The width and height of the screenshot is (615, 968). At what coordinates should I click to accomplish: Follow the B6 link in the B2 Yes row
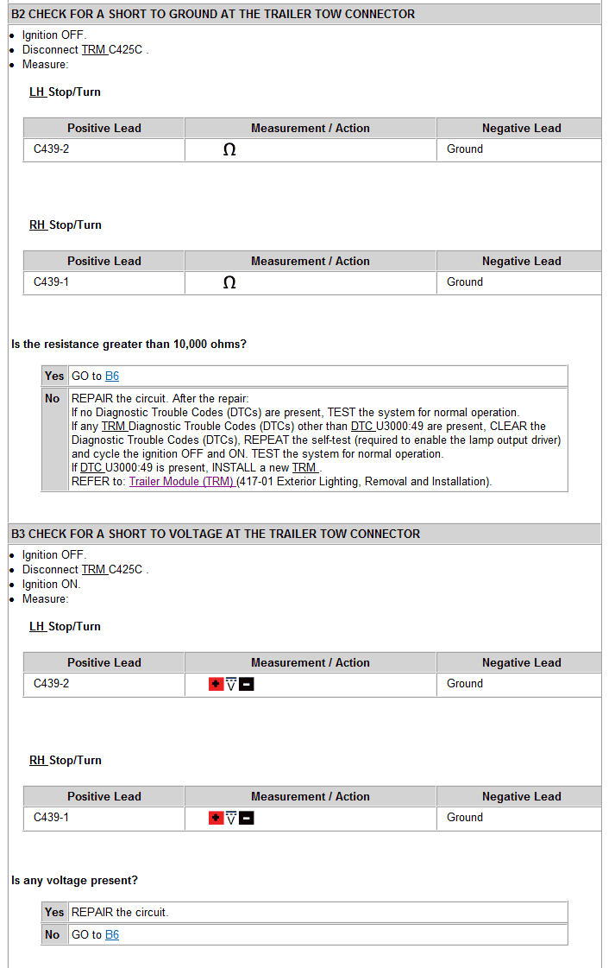112,376
